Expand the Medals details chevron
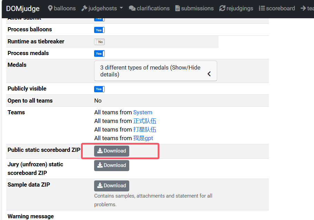The width and height of the screenshot is (314, 220). 209,74
